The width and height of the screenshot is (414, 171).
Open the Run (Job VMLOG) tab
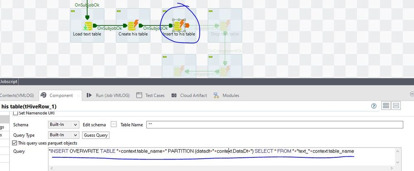pos(108,95)
